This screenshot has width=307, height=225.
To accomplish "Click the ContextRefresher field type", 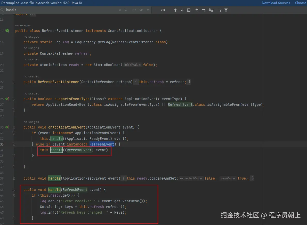I will pyautogui.click(x=56, y=53).
